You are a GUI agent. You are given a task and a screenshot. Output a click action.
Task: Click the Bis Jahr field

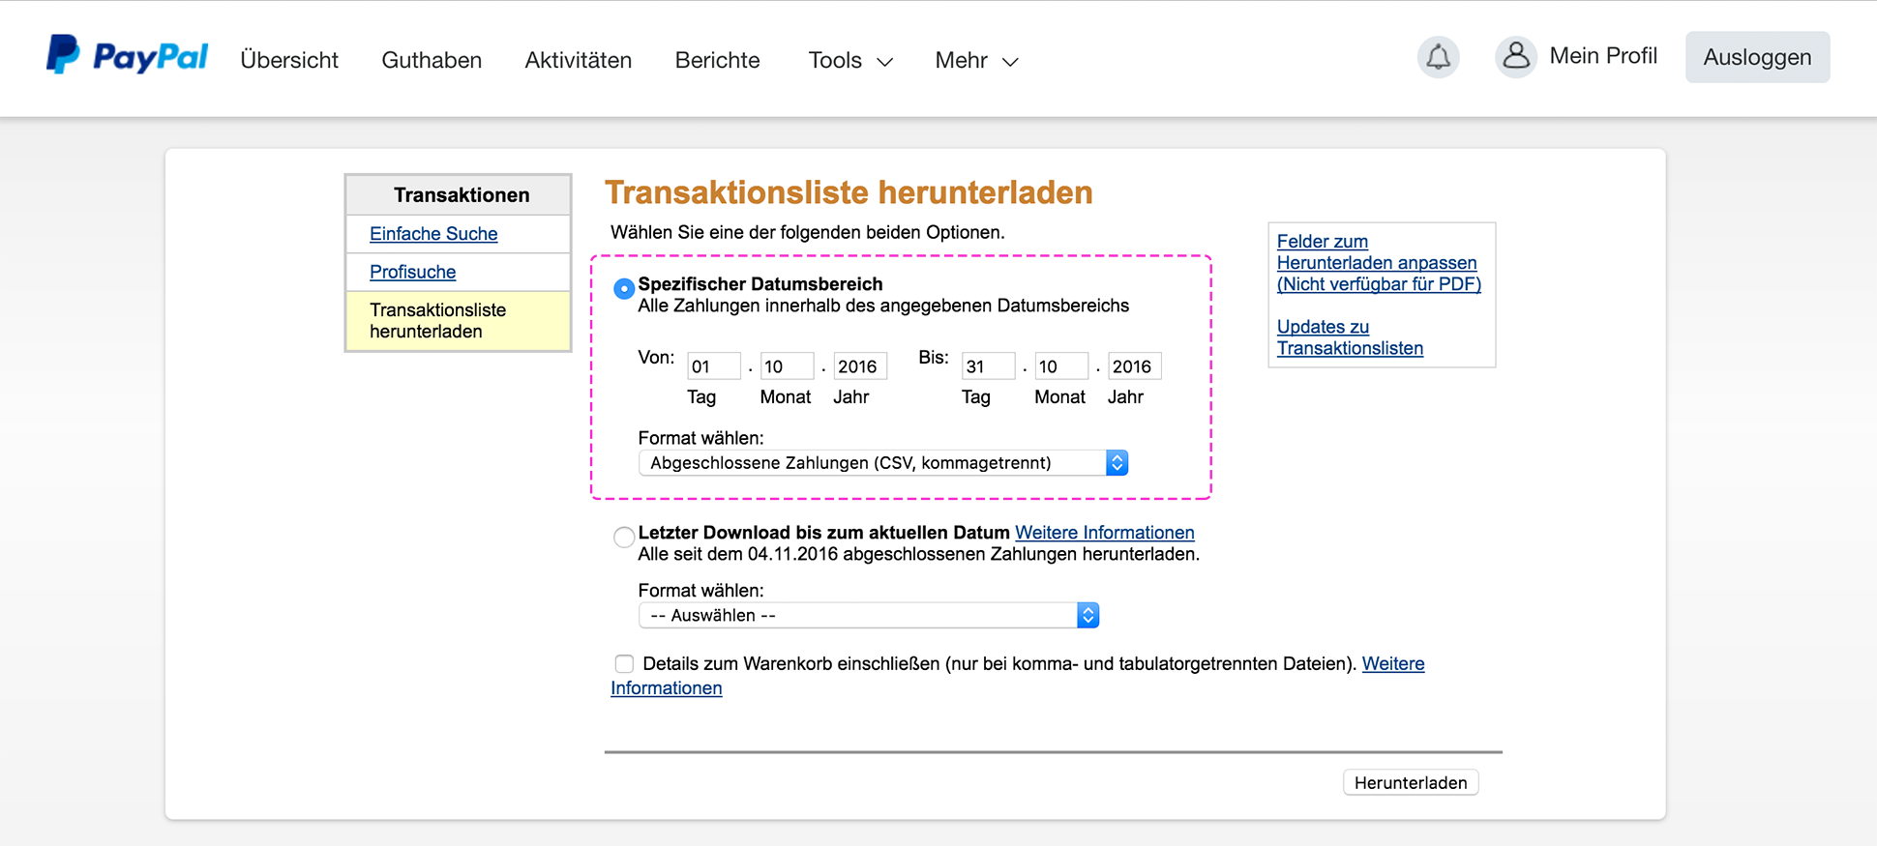pos(1134,366)
